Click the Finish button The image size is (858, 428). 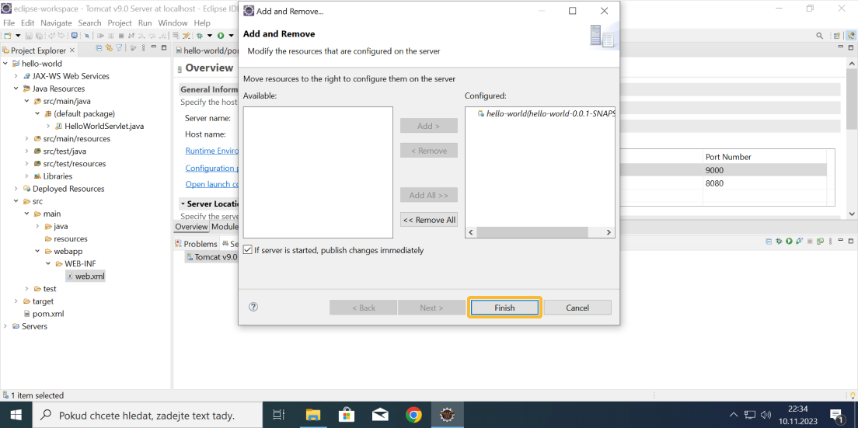504,308
